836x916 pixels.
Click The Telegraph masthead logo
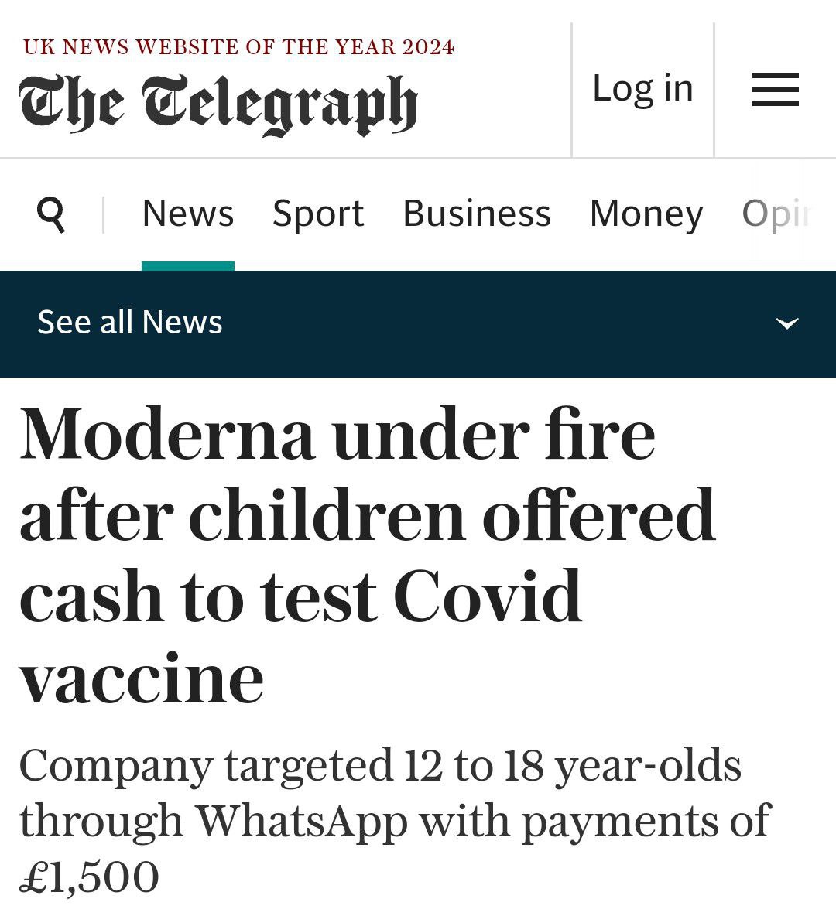tap(218, 103)
